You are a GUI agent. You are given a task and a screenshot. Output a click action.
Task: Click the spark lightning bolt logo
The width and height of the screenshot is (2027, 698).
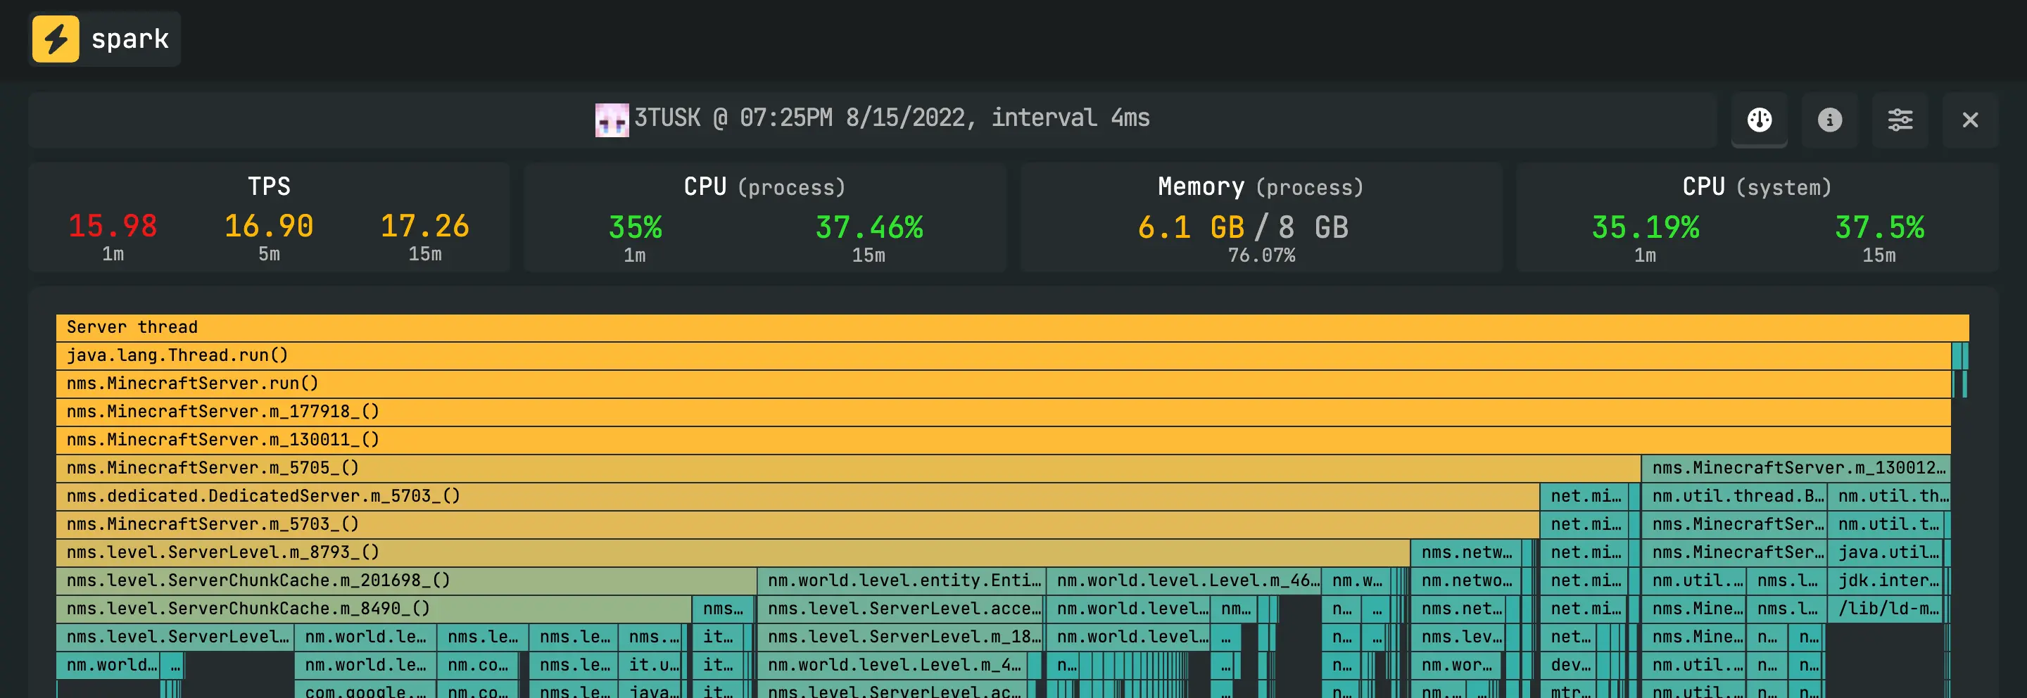[55, 39]
